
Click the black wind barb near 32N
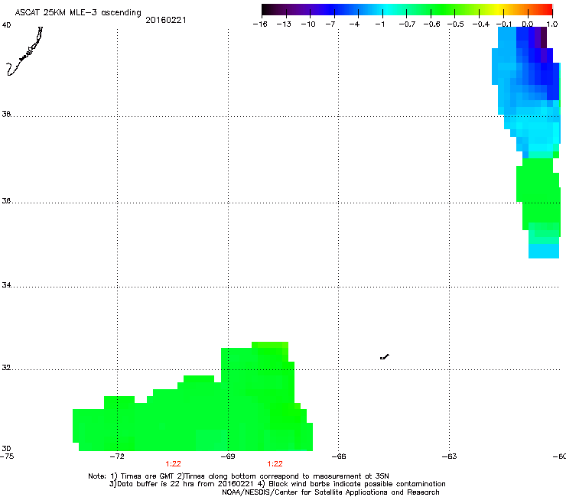pos(385,357)
